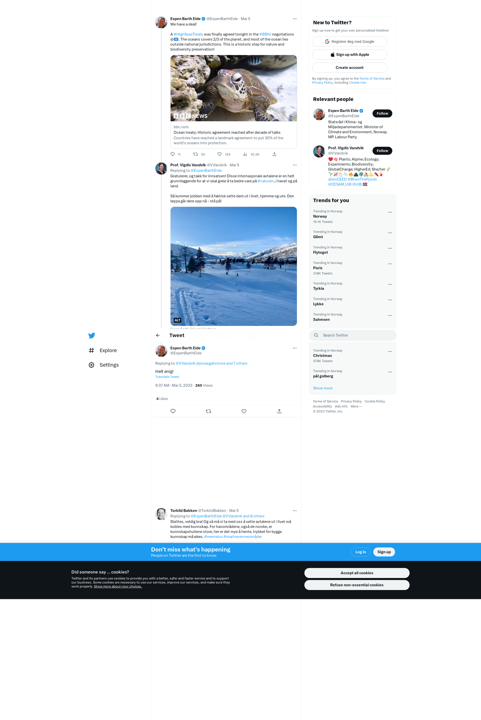This screenshot has height=720, width=481.
Task: Click the Twitter bird logo
Action: coord(91,336)
